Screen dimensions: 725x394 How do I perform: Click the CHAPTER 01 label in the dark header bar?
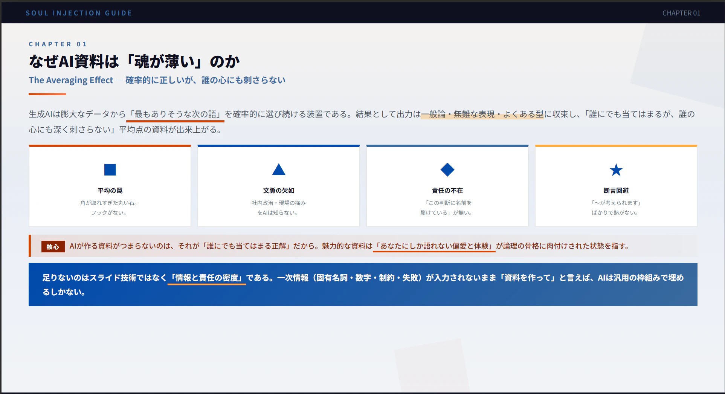(681, 13)
